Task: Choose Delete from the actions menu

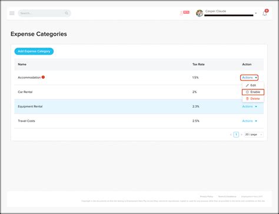Action: (253, 99)
